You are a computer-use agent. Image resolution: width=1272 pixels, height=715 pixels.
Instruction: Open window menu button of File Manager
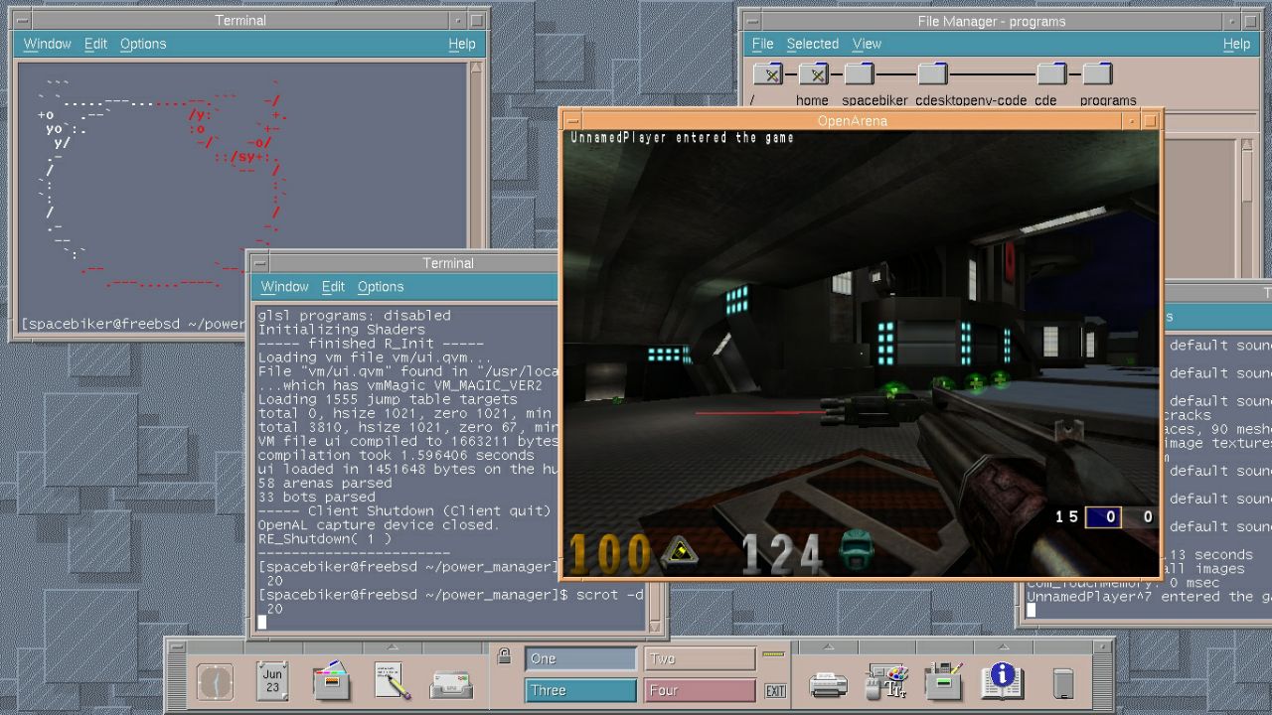point(753,21)
